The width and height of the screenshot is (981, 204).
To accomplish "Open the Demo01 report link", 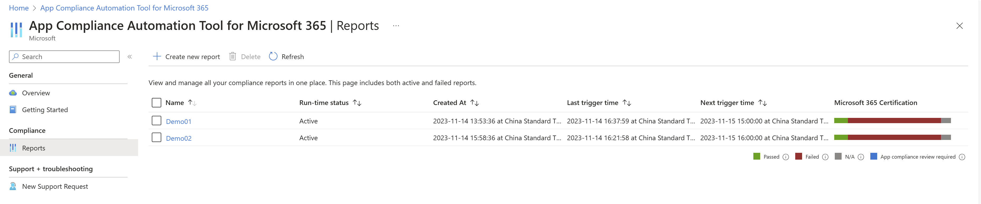I will 179,121.
